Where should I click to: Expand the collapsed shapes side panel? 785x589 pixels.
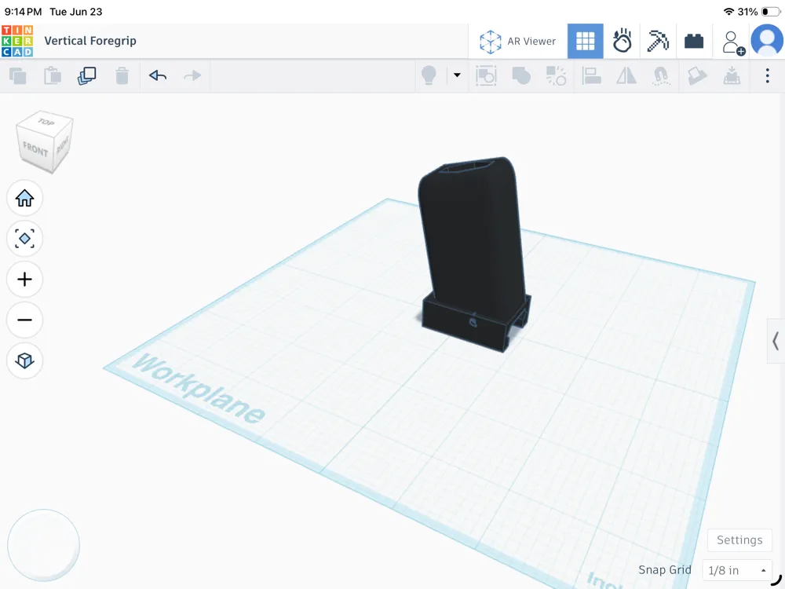coord(776,341)
